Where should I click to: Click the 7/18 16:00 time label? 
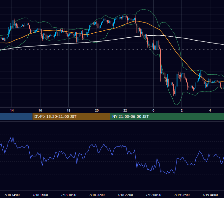(x=40, y=195)
